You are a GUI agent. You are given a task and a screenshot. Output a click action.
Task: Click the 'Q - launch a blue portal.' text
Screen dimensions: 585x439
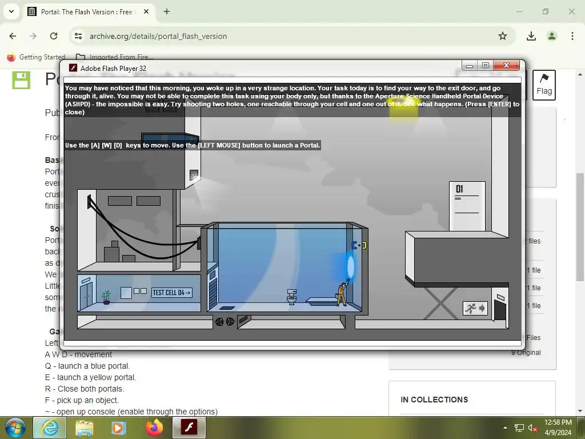click(87, 366)
